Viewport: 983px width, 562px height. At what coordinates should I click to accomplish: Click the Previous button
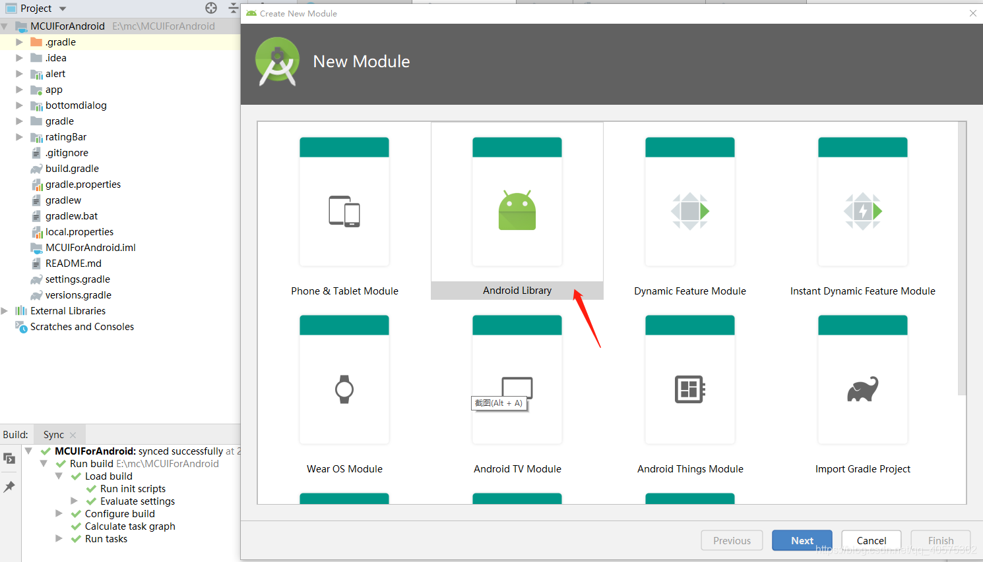coord(732,540)
